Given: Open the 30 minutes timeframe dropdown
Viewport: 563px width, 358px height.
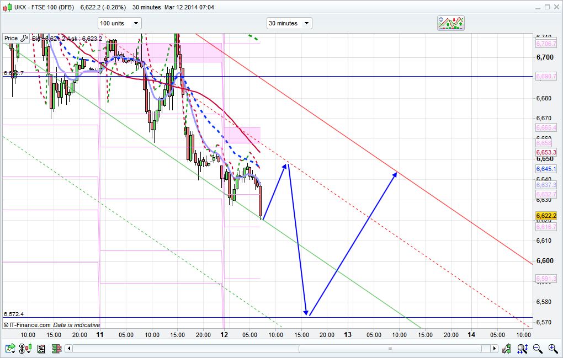Looking at the screenshot, I should (289, 23).
